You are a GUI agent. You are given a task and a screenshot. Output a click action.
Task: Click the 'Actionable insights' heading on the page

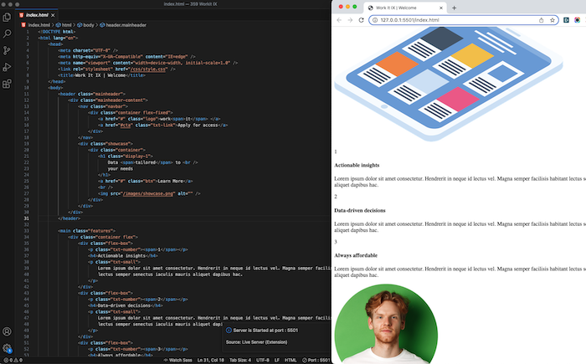pos(357,165)
